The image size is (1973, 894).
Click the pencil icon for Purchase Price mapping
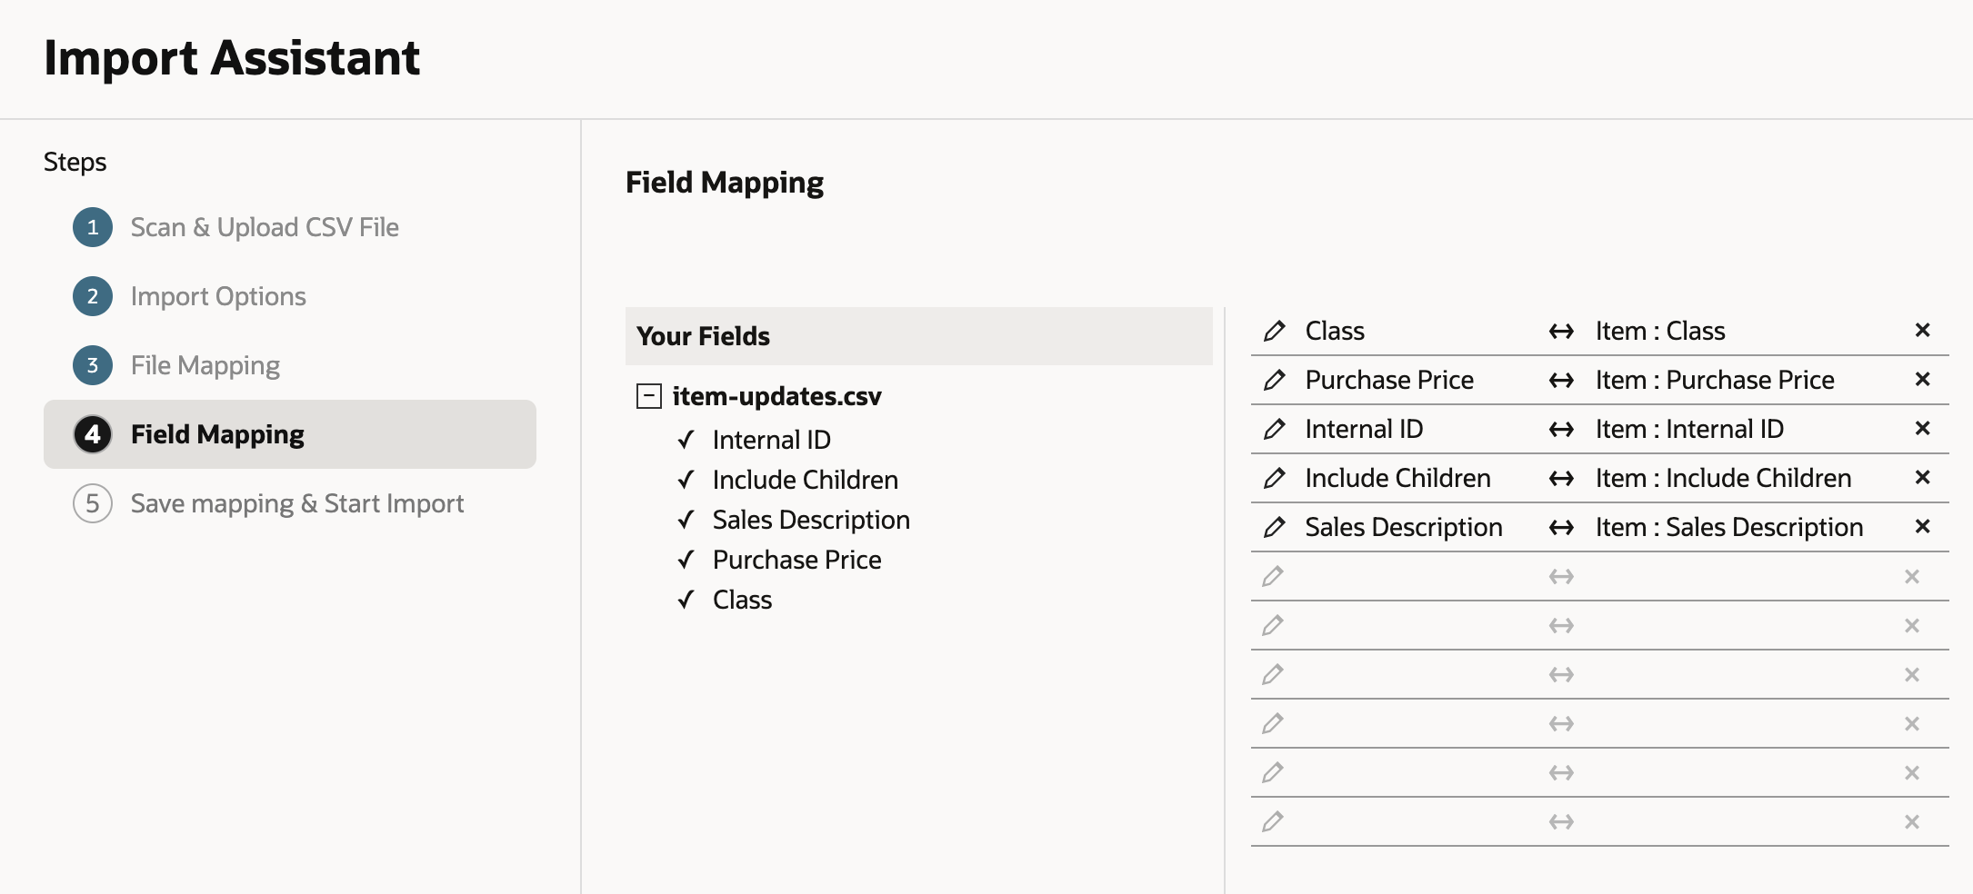tap(1274, 380)
